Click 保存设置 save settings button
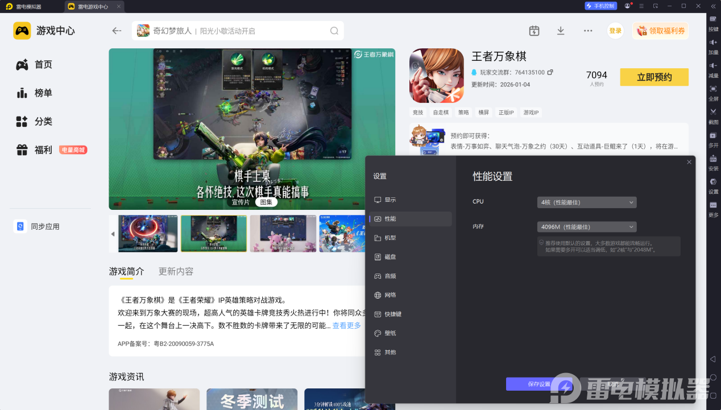The height and width of the screenshot is (410, 721). [x=539, y=384]
